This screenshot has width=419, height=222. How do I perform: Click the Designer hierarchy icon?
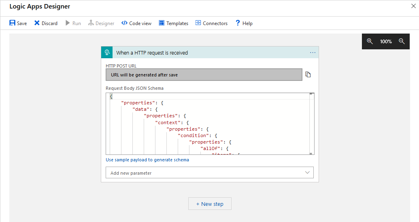91,23
